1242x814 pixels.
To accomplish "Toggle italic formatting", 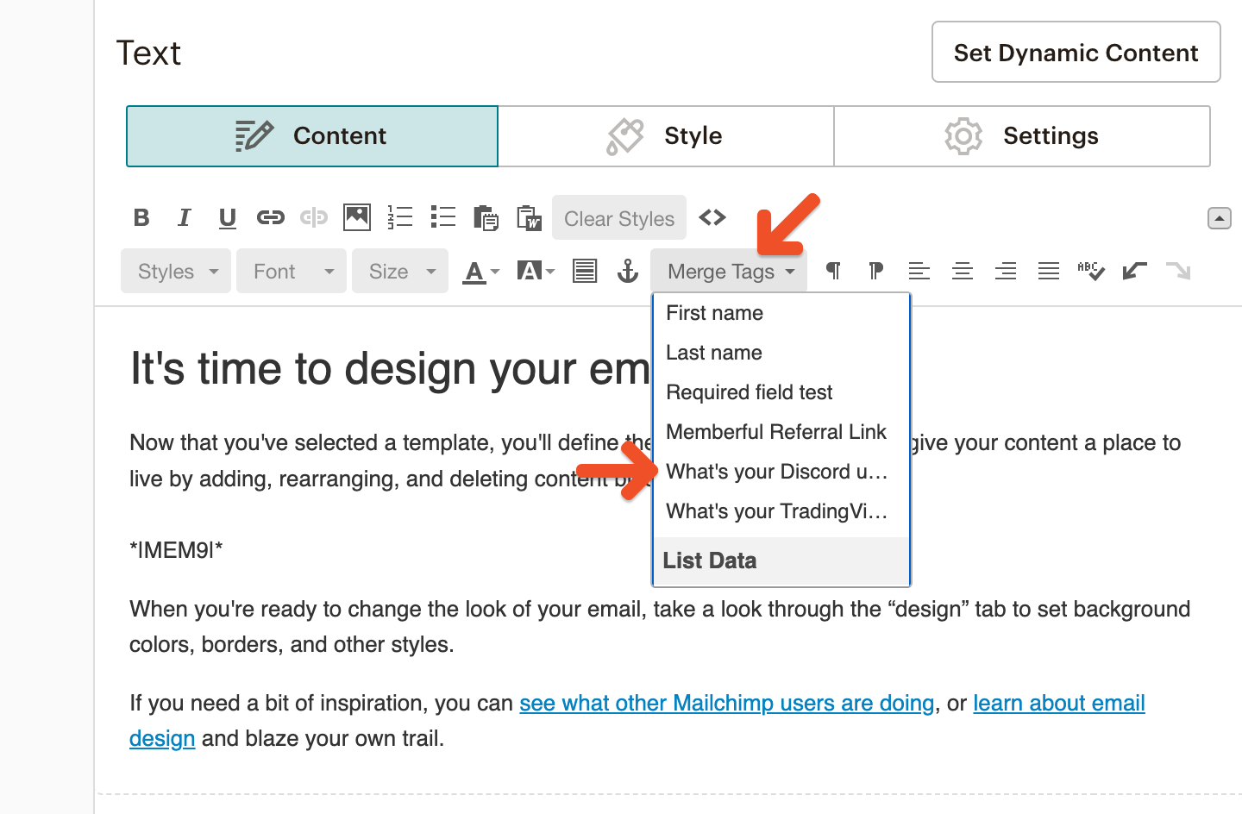I will 184,217.
